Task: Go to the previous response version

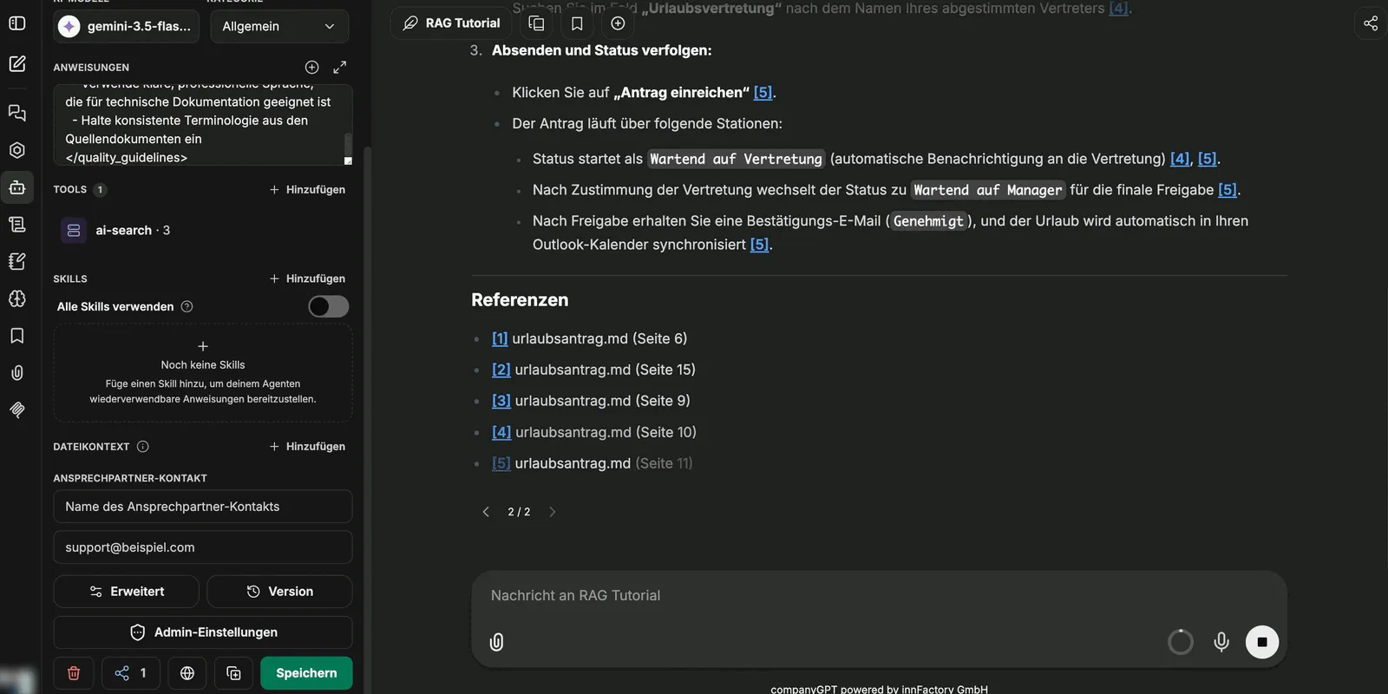Action: [x=486, y=512]
